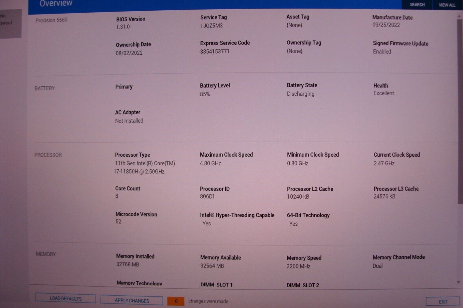Select Memory Channel Mode Dual value

(378, 266)
